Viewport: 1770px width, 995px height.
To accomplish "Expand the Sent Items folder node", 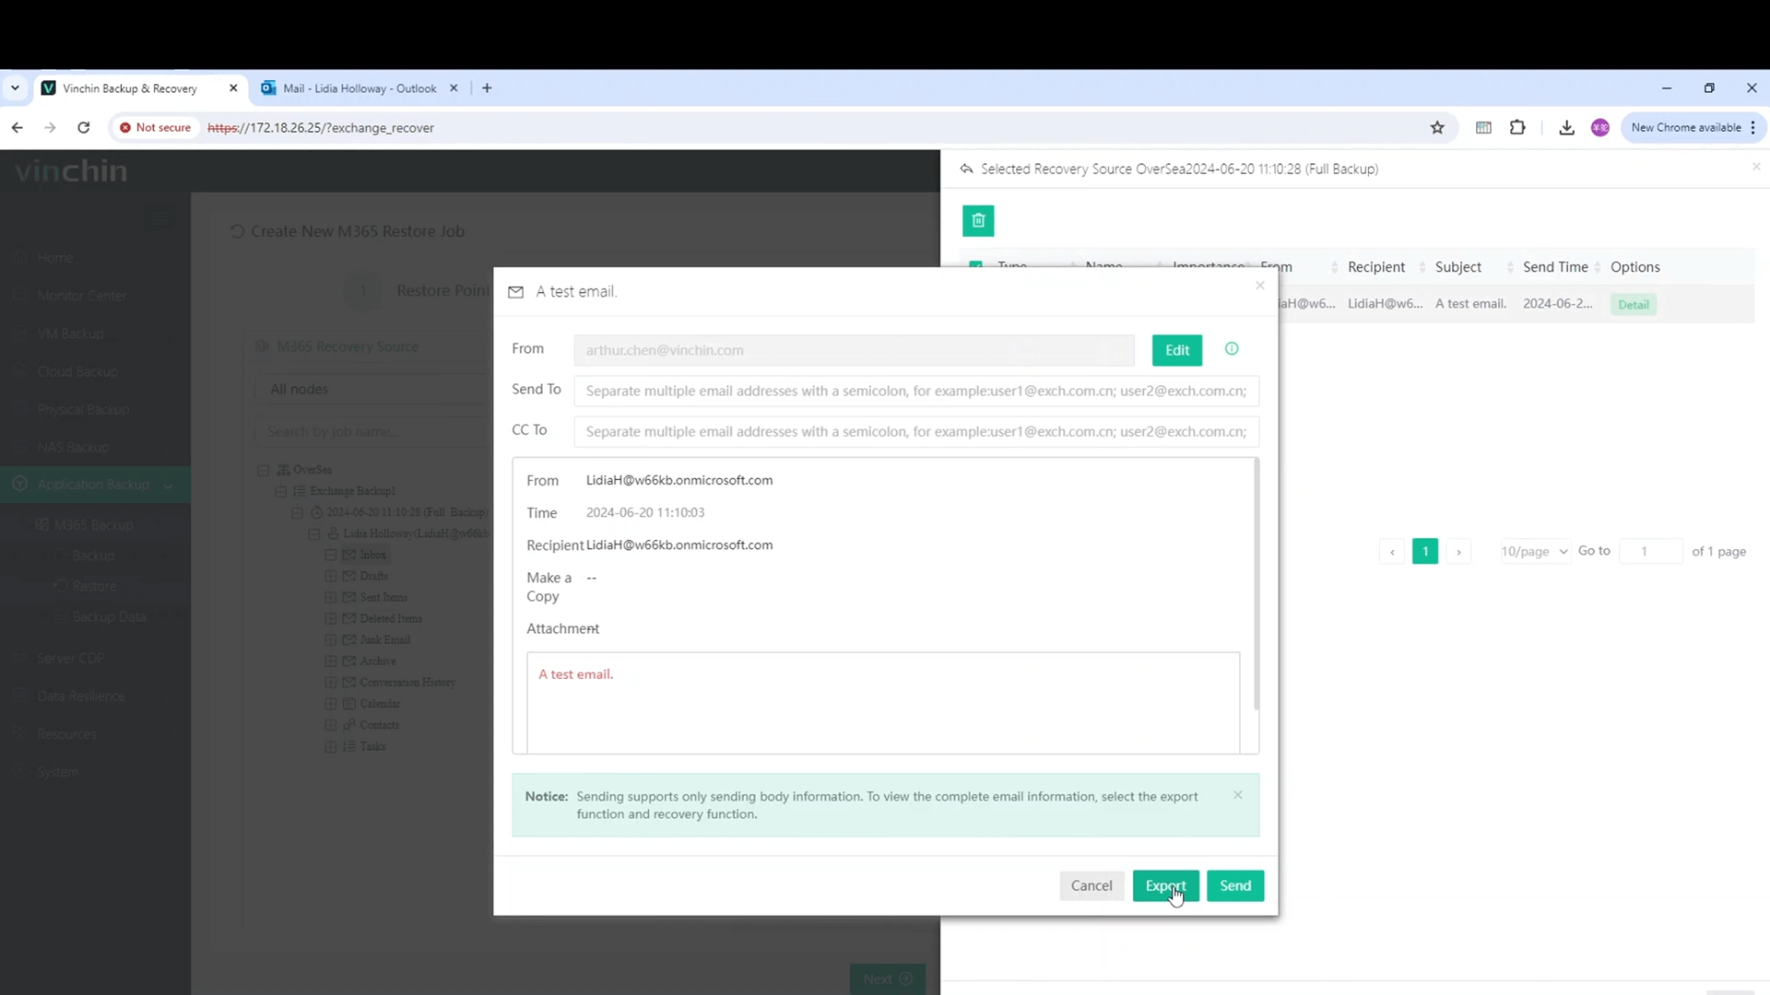I will pos(331,597).
